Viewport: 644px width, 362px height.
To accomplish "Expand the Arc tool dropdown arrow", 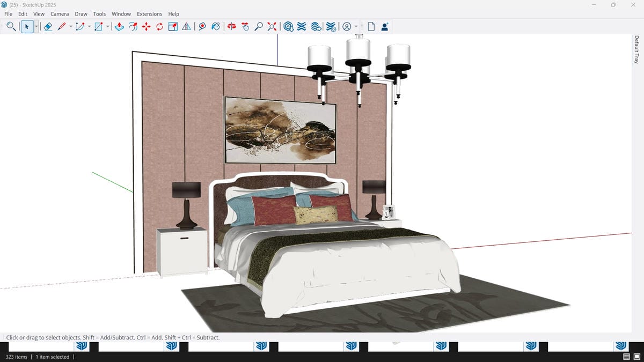I will click(x=89, y=26).
